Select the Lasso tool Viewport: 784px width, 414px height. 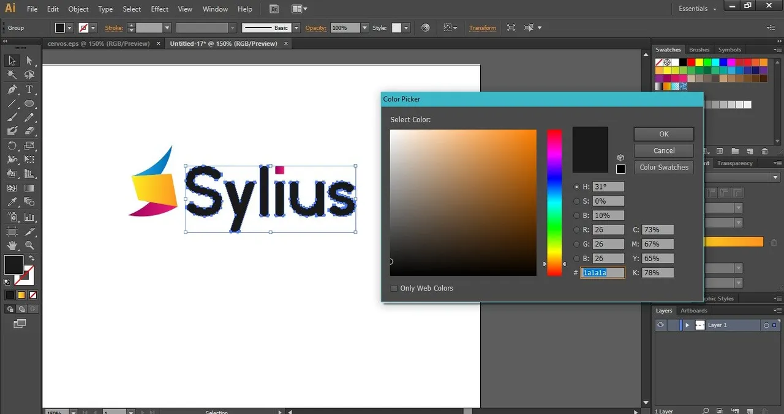[29, 75]
